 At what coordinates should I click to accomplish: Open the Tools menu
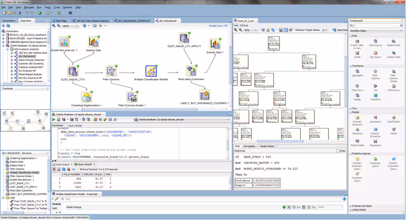tap(57, 7)
